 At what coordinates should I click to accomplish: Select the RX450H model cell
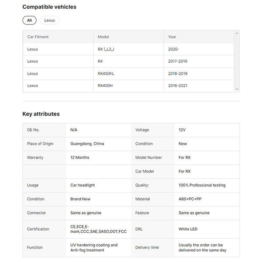click(x=105, y=86)
